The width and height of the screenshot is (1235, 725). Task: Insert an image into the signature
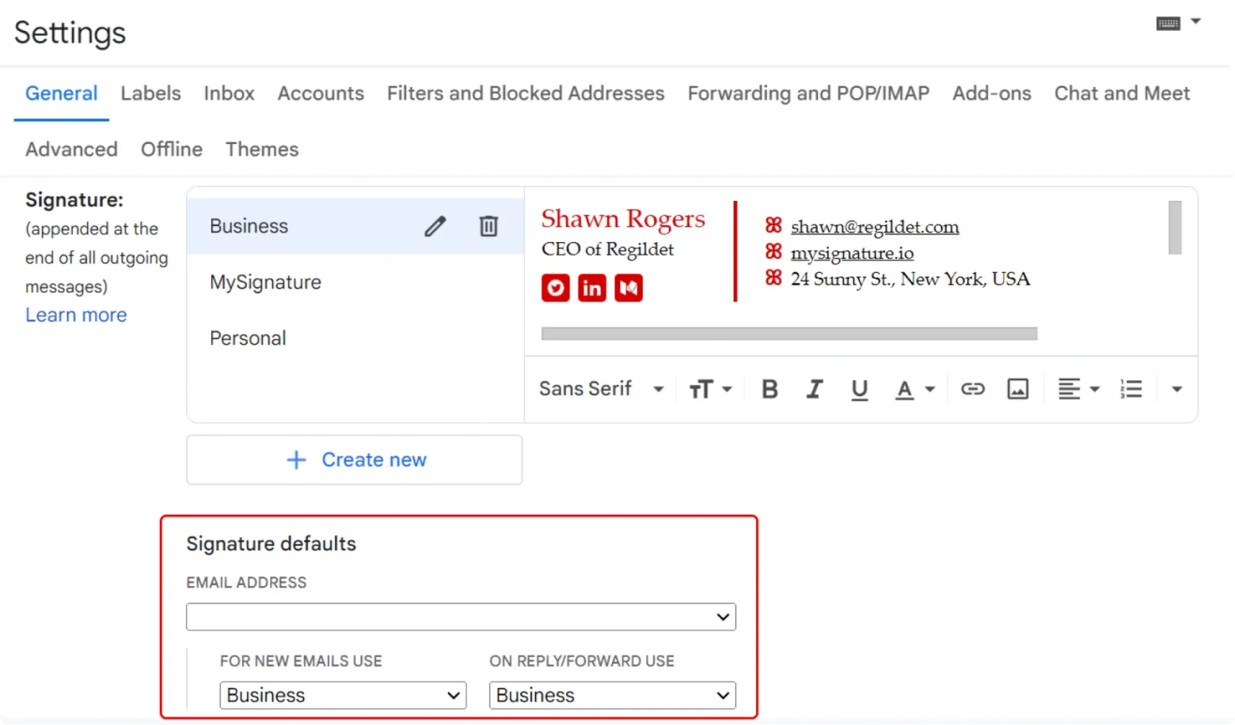pyautogui.click(x=1017, y=389)
